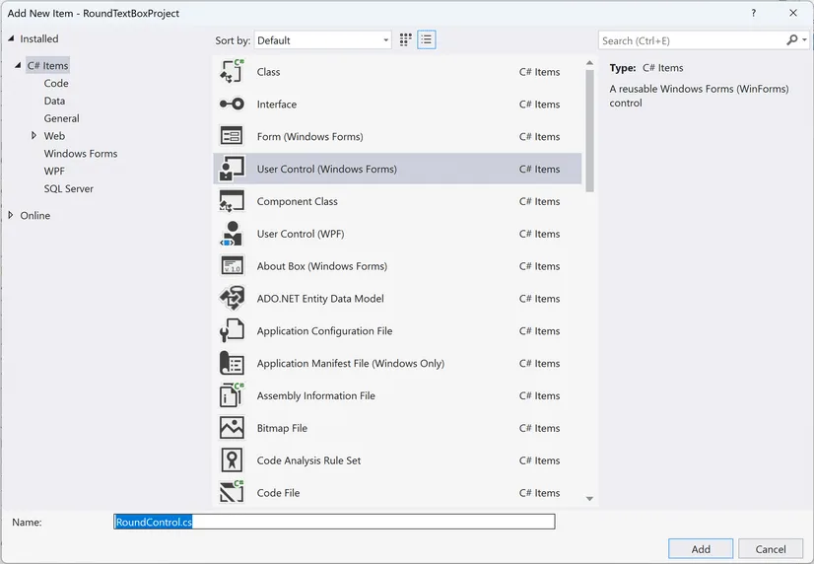Click the Application Configuration File icon

tap(232, 331)
